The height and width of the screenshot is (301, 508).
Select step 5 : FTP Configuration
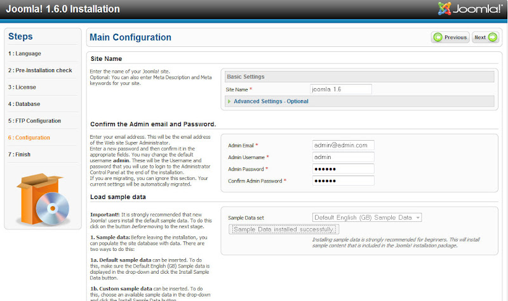tap(34, 121)
